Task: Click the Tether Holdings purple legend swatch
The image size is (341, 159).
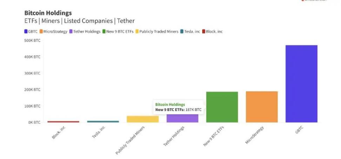Action: pyautogui.click(x=71, y=32)
